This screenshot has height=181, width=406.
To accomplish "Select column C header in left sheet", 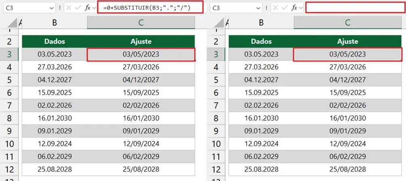I will (141, 23).
